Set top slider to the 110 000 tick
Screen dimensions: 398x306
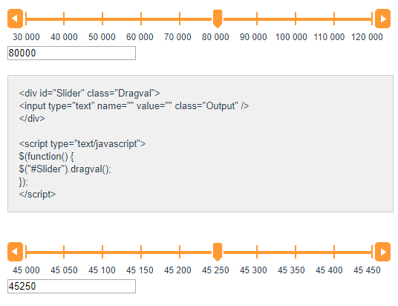click(x=334, y=19)
